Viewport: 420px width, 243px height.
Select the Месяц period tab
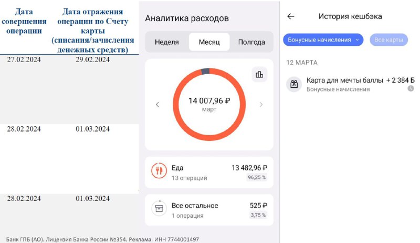pyautogui.click(x=209, y=42)
